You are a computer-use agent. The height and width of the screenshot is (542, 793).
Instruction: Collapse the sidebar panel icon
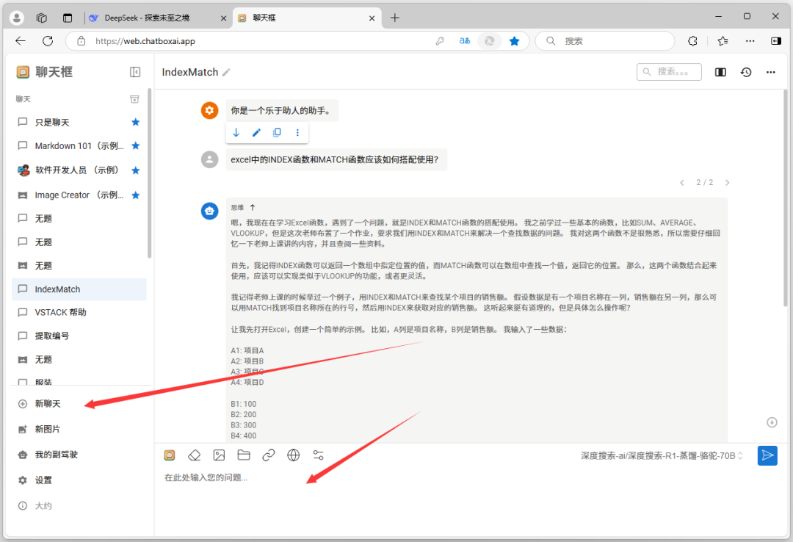click(135, 72)
